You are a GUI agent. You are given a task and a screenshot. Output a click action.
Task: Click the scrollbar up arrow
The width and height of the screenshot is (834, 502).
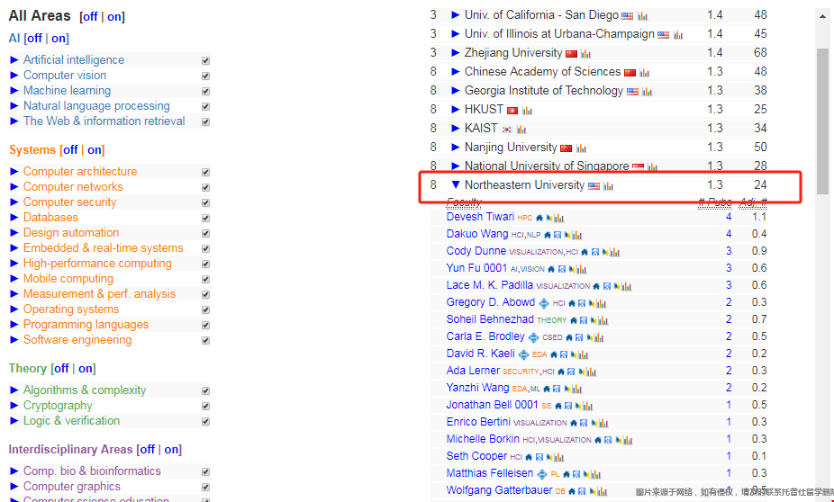pos(822,16)
